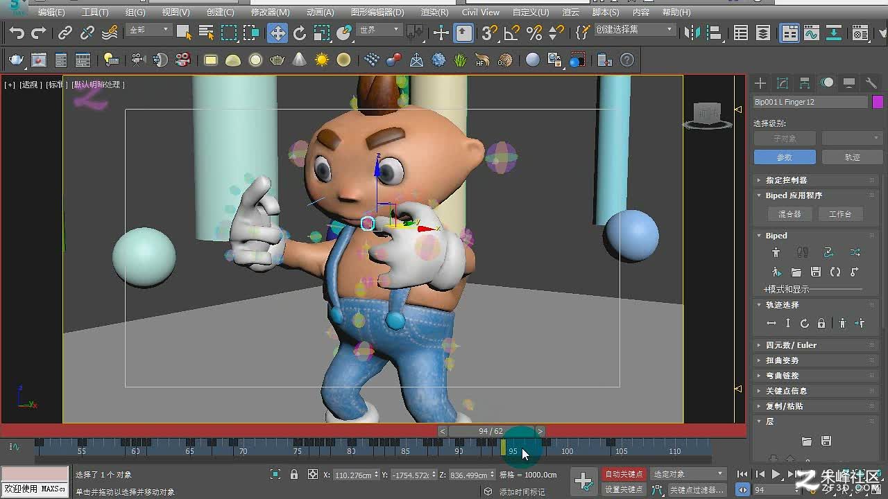Activate the Select and Rotate tool
The width and height of the screenshot is (888, 499).
click(300, 33)
